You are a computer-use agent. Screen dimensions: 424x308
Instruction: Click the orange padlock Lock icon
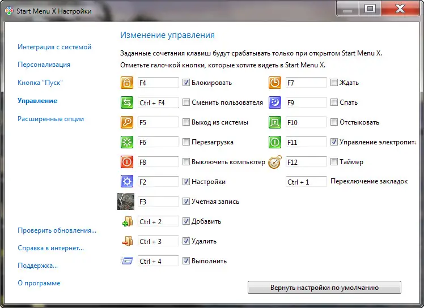[127, 83]
